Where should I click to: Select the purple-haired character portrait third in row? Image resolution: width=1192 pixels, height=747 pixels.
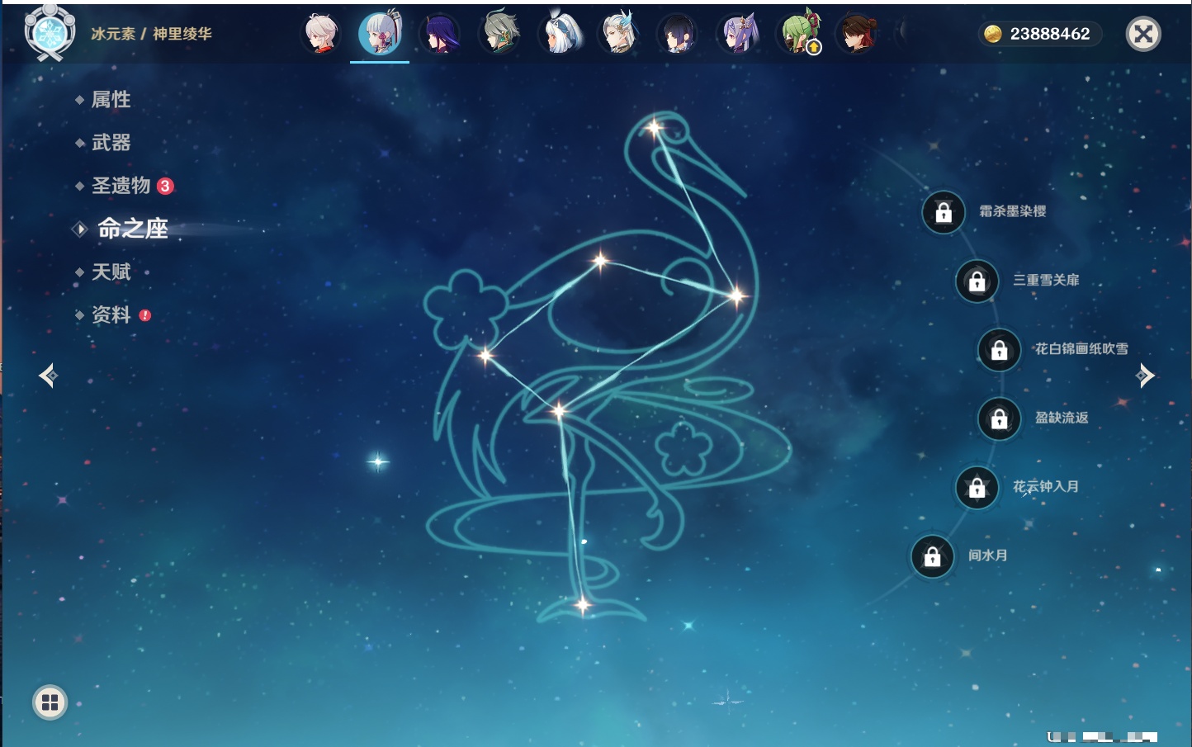439,34
